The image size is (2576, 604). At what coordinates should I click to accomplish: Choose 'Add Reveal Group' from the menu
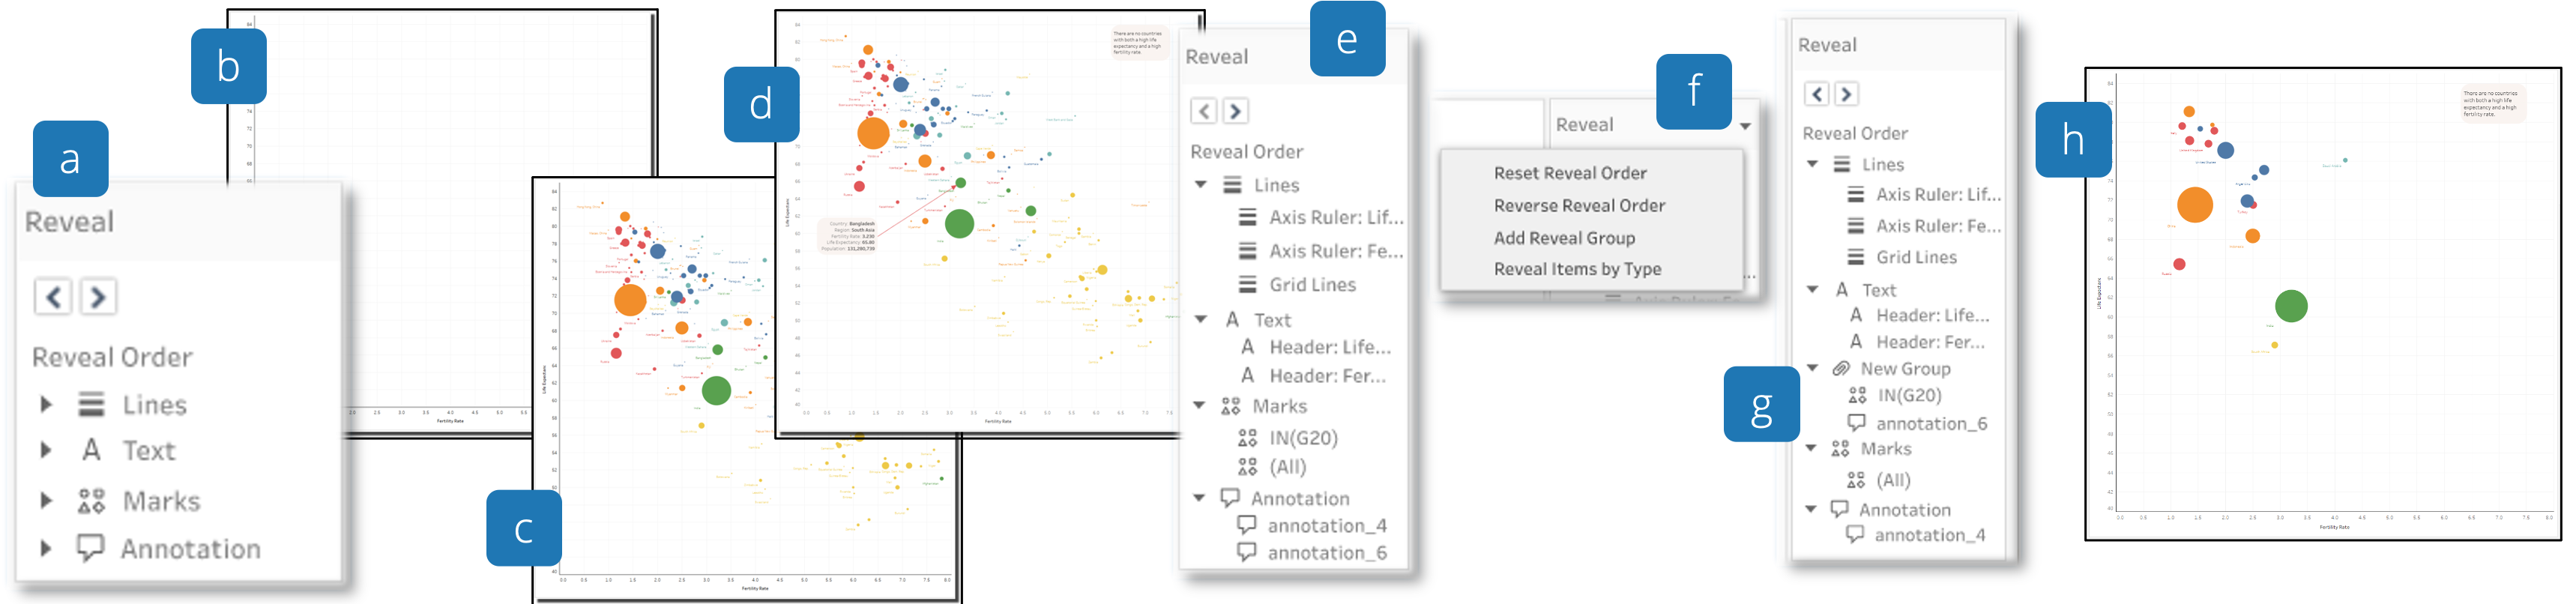[1564, 238]
